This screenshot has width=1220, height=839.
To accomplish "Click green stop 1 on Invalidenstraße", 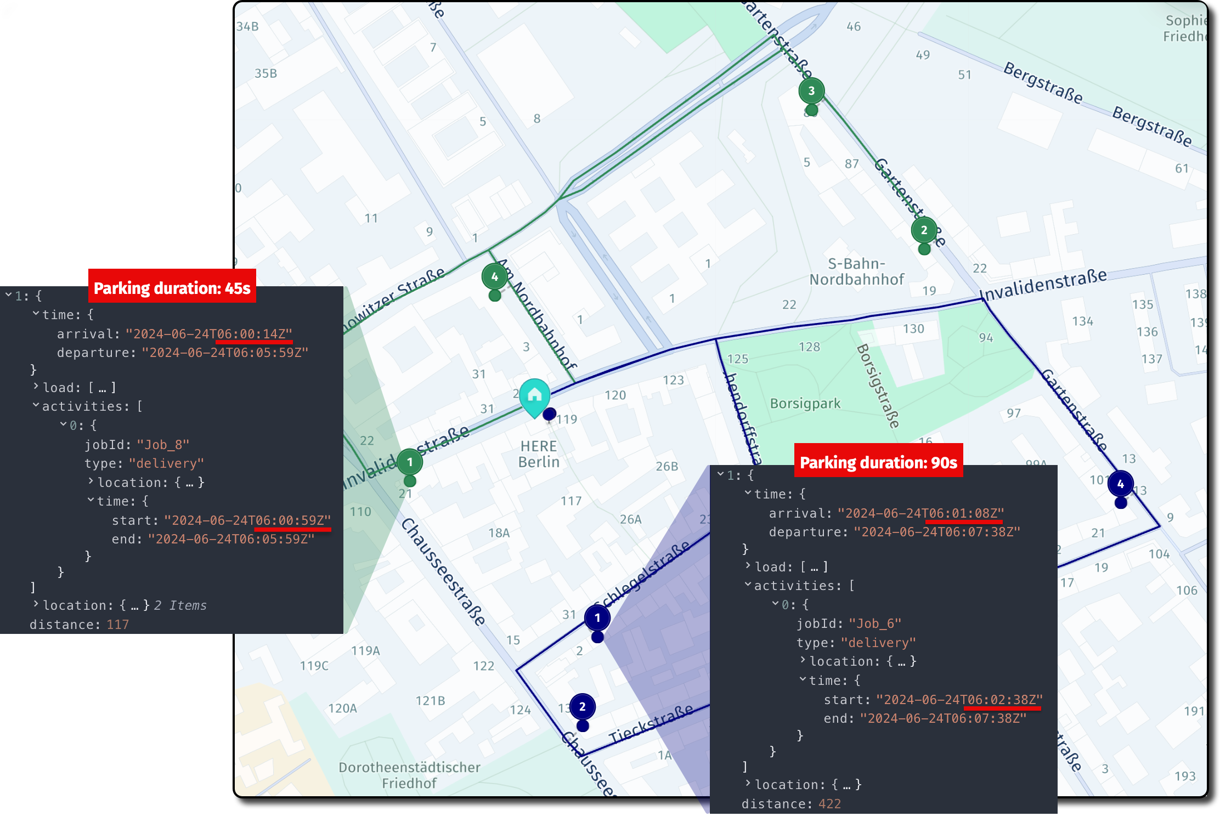I will tap(409, 462).
